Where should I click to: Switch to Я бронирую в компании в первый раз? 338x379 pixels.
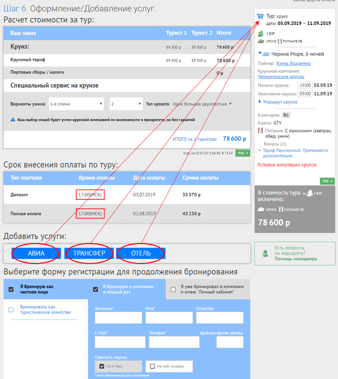tap(95, 289)
